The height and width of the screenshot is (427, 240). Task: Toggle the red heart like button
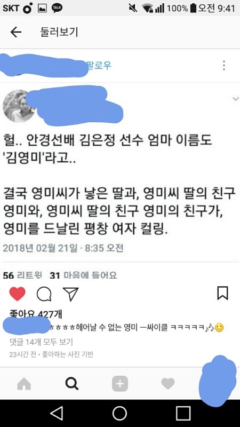[18, 294]
